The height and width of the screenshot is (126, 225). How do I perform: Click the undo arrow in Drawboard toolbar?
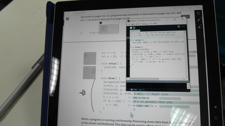pos(198,13)
